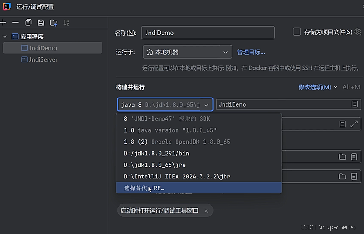Viewport: 364px width, 234px height.
Task: Click the IntelliJ IDEA logo icon
Action: point(7,6)
